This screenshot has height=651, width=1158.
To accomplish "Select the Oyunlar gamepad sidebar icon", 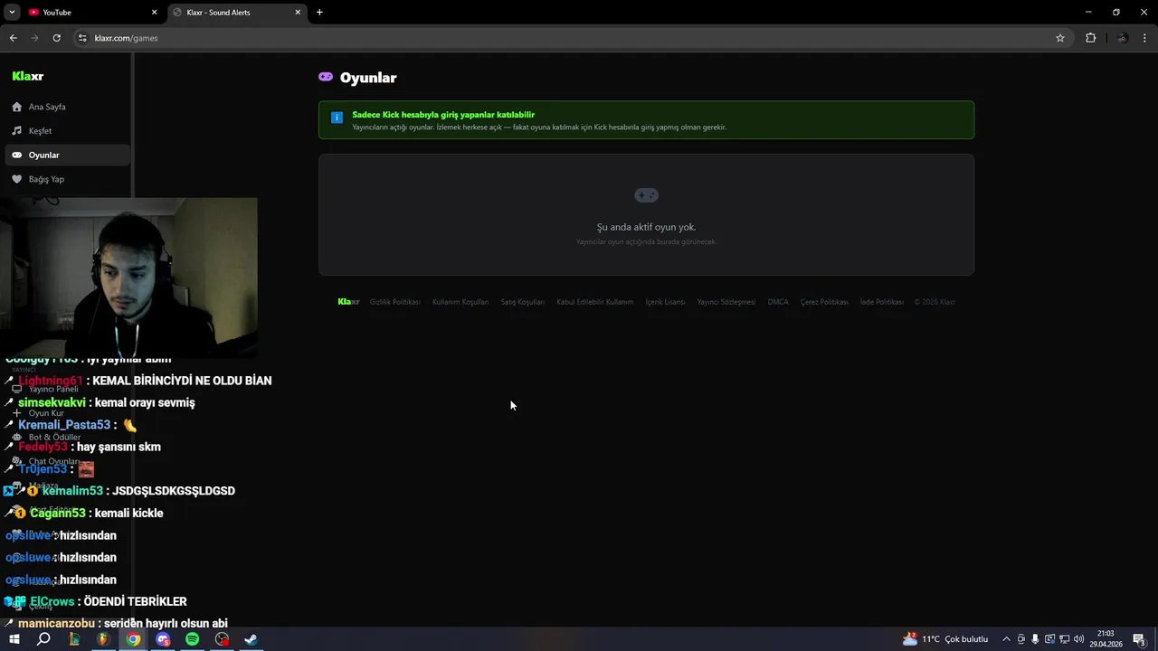I will pos(16,155).
